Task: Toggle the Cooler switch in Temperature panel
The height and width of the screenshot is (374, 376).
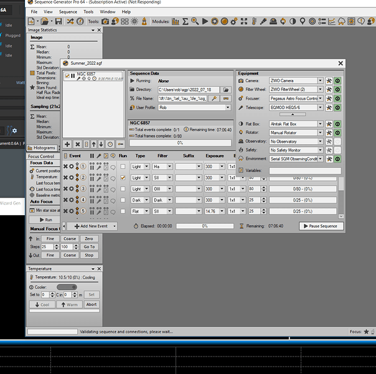Action: 67,287
